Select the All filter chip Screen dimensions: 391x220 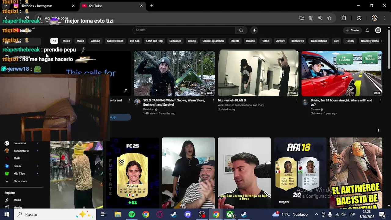(54, 41)
